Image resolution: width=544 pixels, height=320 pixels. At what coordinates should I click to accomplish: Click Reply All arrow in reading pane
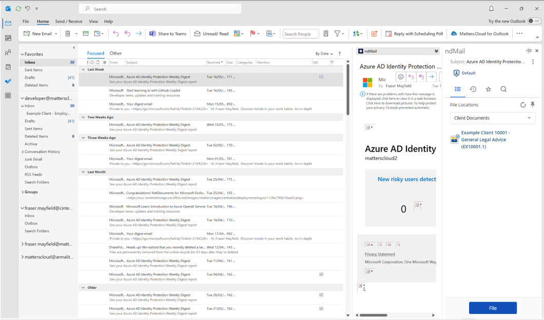421,77
